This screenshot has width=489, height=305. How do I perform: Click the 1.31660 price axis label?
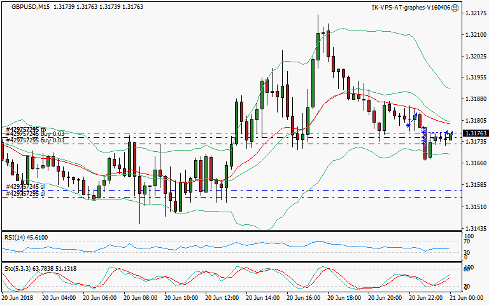(475, 163)
